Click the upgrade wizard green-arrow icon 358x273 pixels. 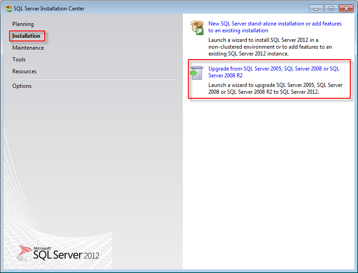tap(197, 73)
